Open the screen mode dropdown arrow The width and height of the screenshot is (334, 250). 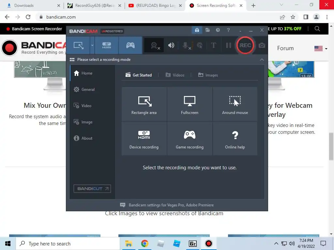pyautogui.click(x=92, y=45)
